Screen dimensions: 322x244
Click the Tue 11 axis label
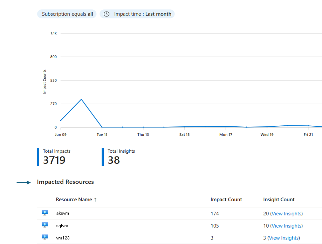(102, 134)
